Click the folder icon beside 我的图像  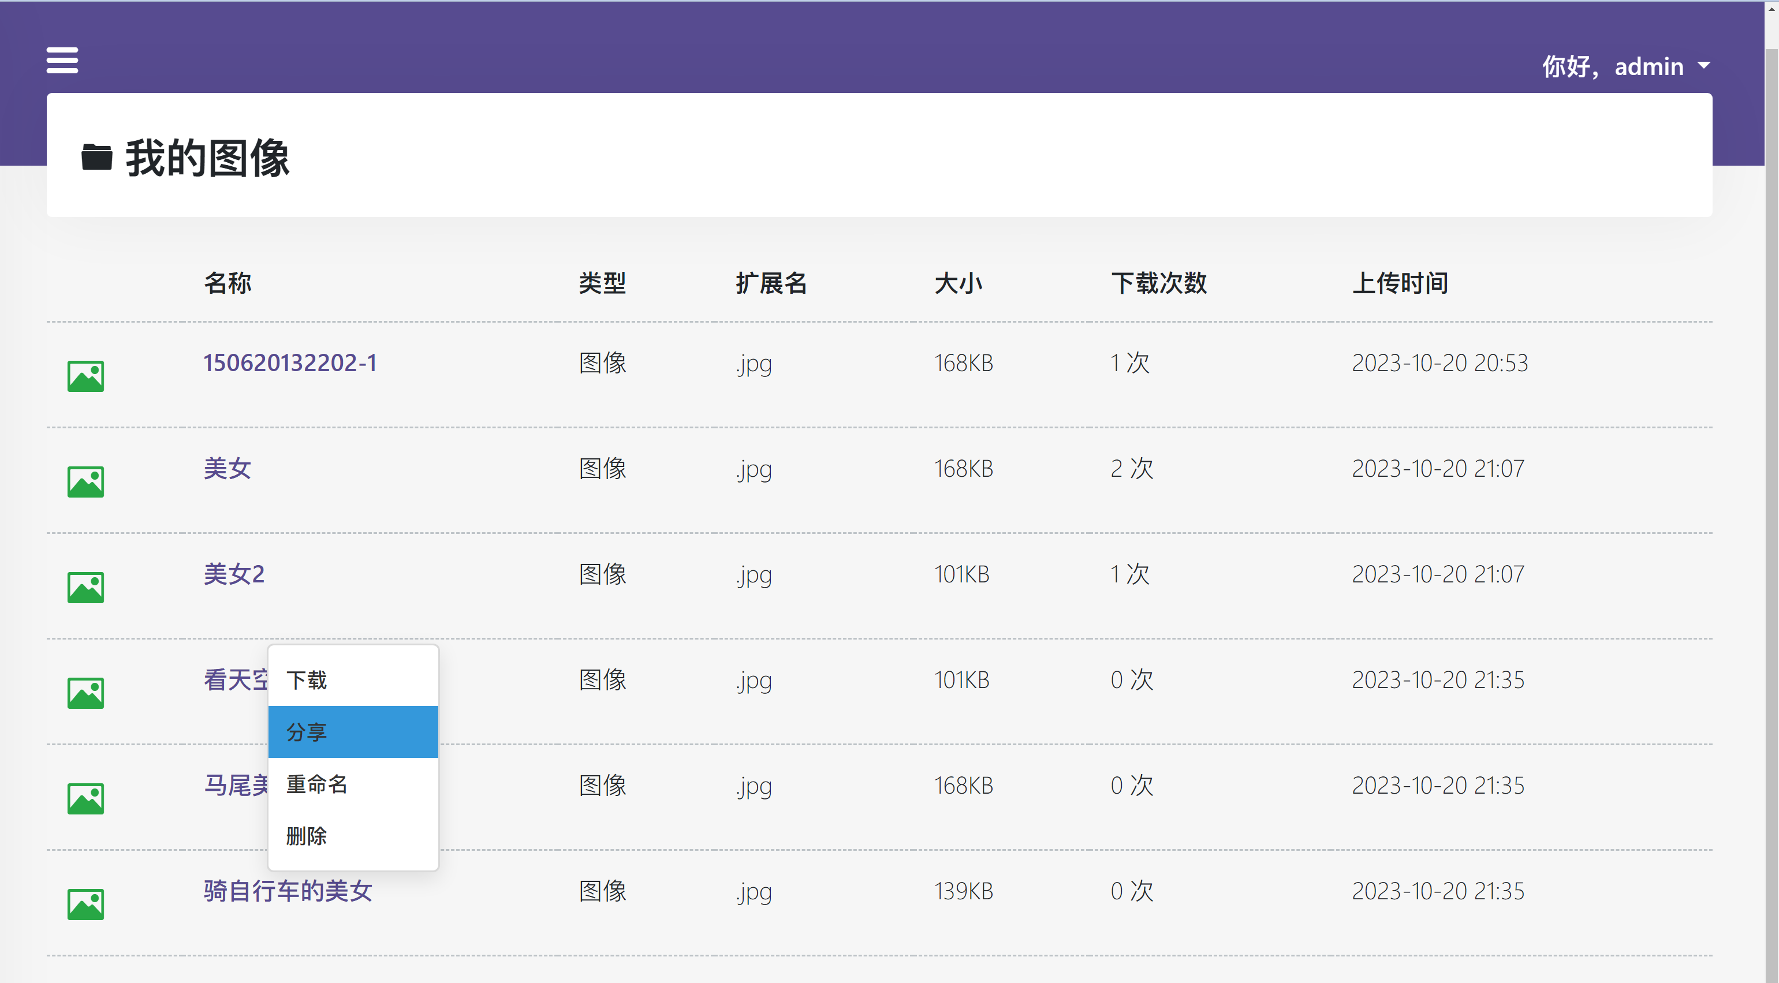96,156
